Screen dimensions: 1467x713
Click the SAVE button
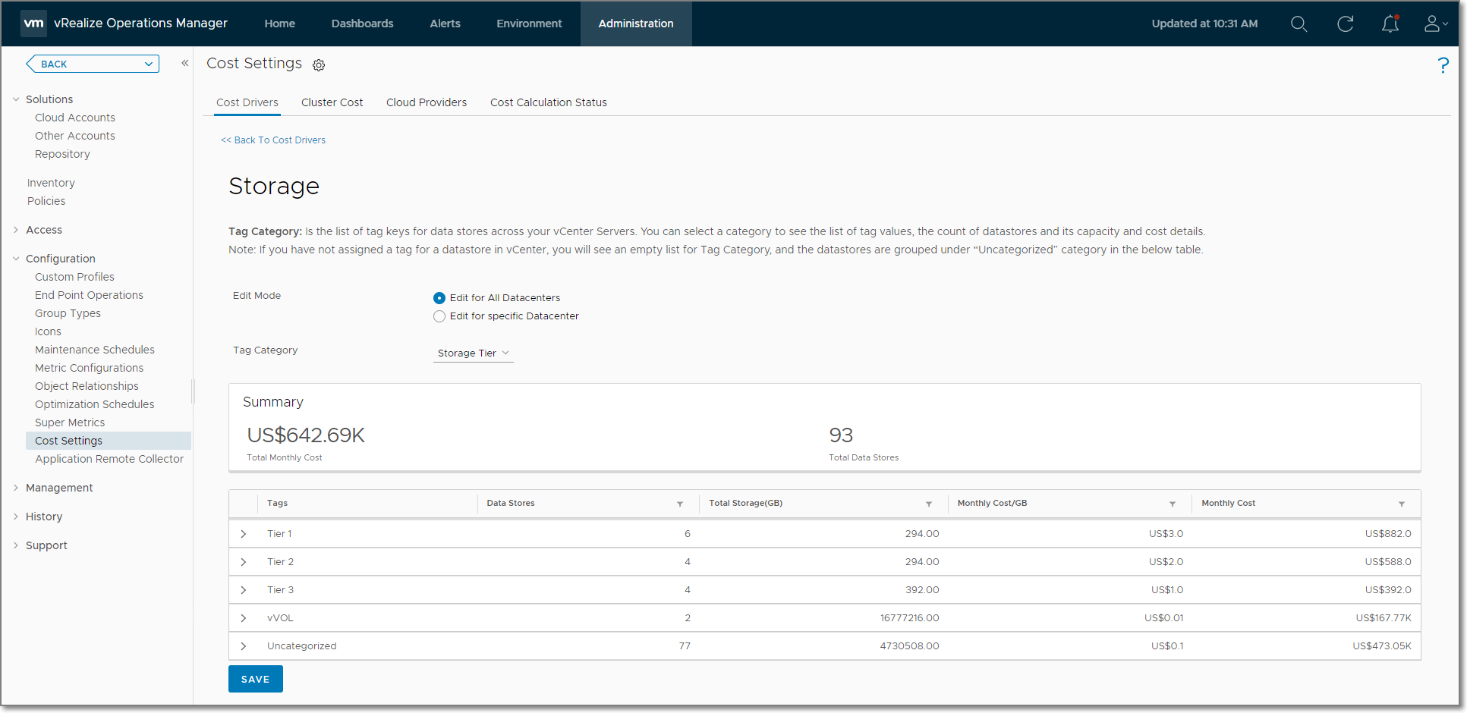[x=256, y=679]
